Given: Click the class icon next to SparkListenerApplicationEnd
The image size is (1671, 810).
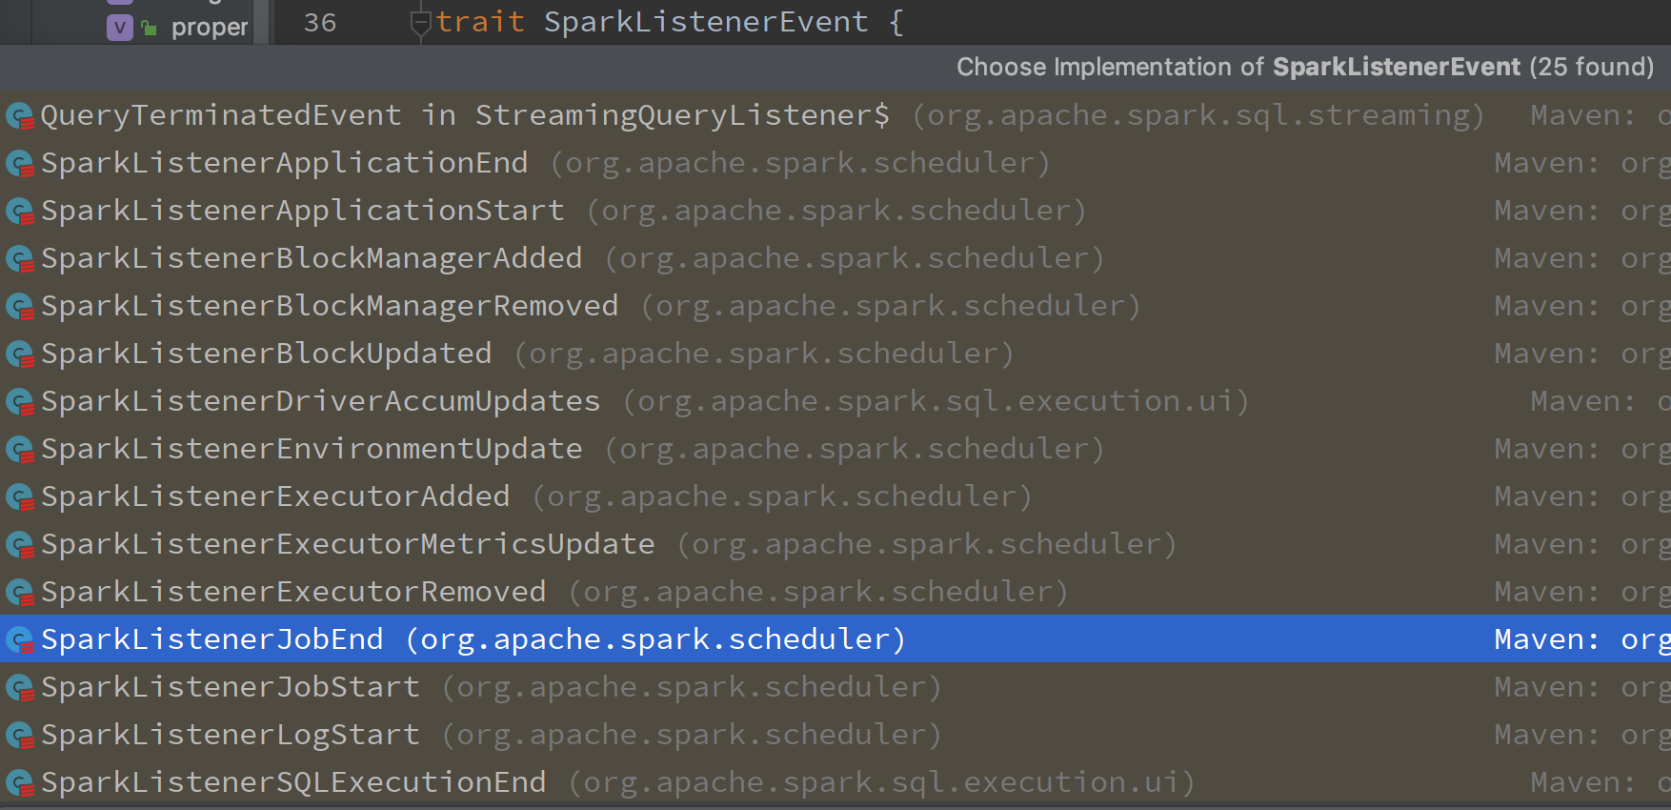Looking at the screenshot, I should coord(19,164).
